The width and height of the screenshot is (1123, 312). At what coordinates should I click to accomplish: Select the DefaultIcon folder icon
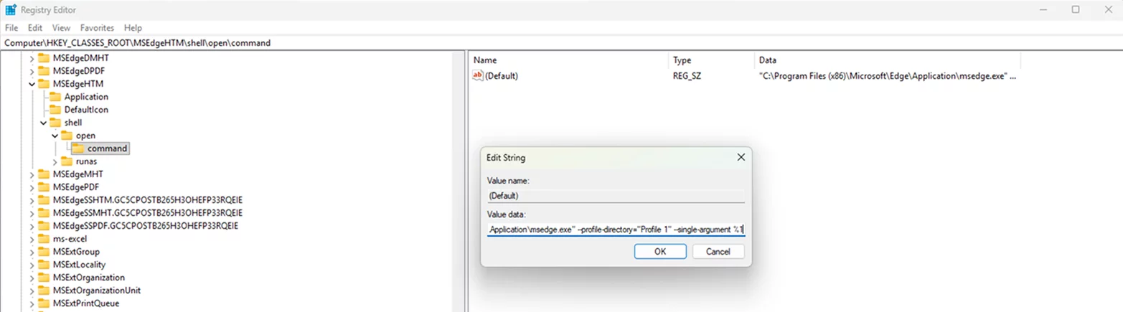point(55,110)
